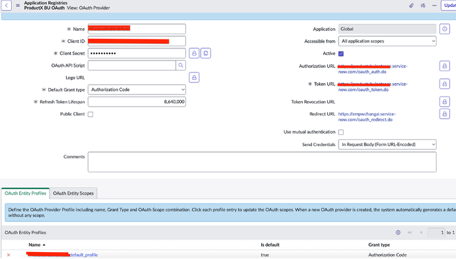Switch to OAuth Entity Scopes tab
This screenshot has height=259, width=456.
[73, 193]
